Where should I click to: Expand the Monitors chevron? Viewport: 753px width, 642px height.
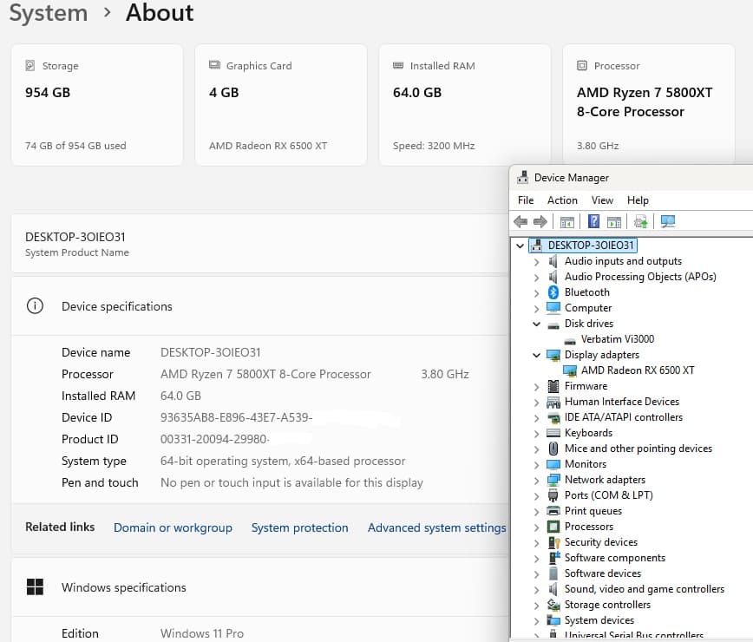click(536, 465)
